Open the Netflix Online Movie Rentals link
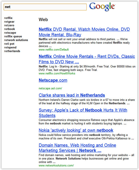This screenshot has width=139, height=170. coord(87,59)
